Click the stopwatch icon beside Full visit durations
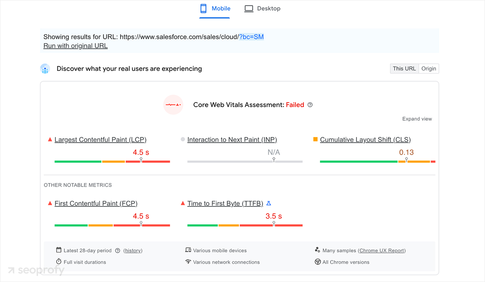 coord(59,261)
